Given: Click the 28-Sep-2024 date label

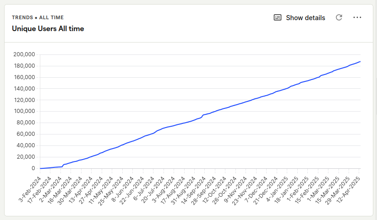Looking at the screenshot, I should [x=203, y=191].
